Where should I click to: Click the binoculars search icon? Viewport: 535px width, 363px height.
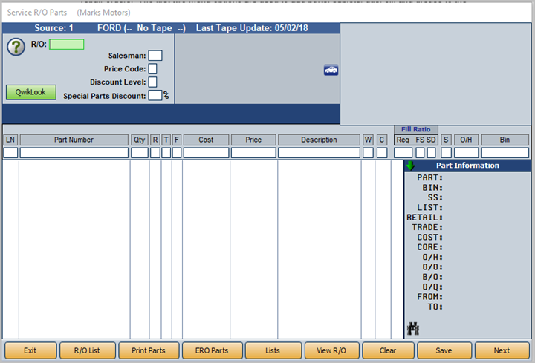[414, 329]
